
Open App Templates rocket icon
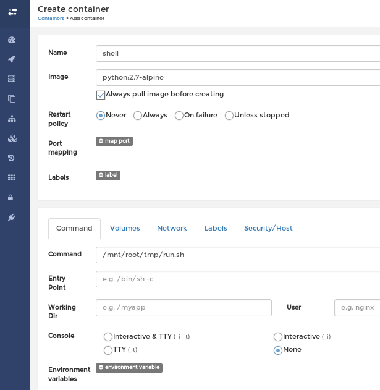coord(12,59)
